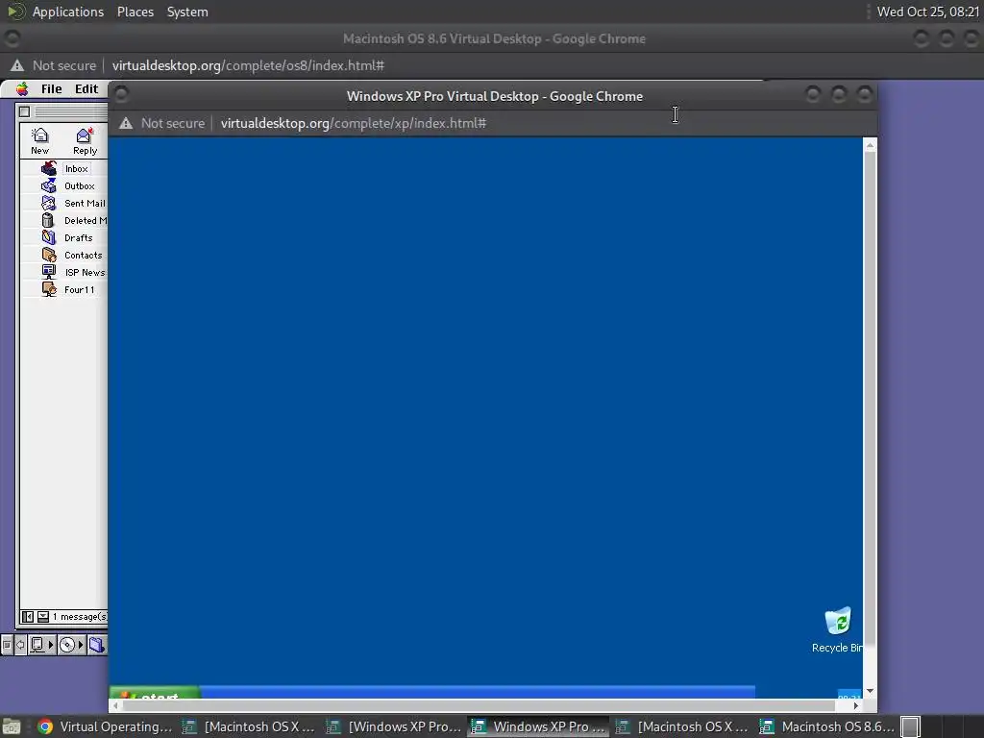This screenshot has height=738, width=984.
Task: Click the '1 message(s)' status text
Action: coord(80,617)
